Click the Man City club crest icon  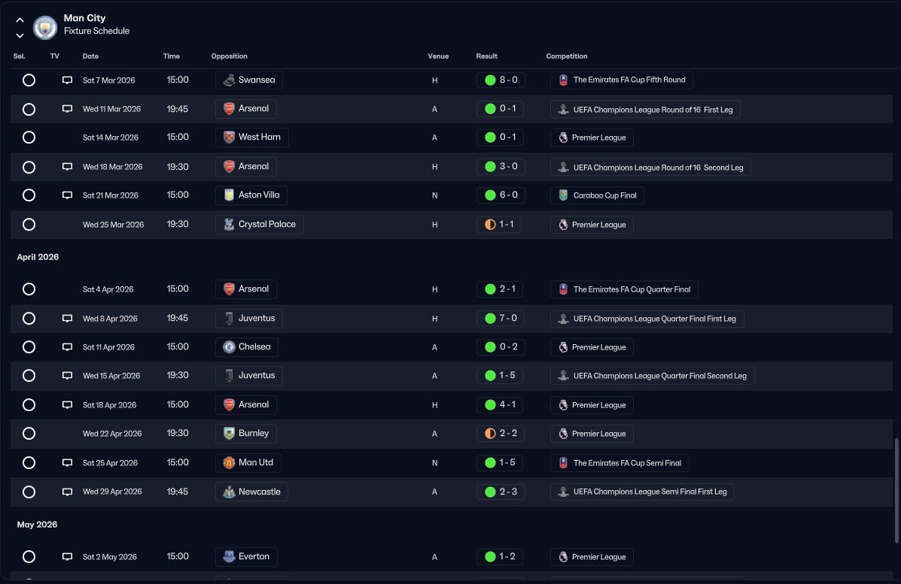tap(45, 28)
